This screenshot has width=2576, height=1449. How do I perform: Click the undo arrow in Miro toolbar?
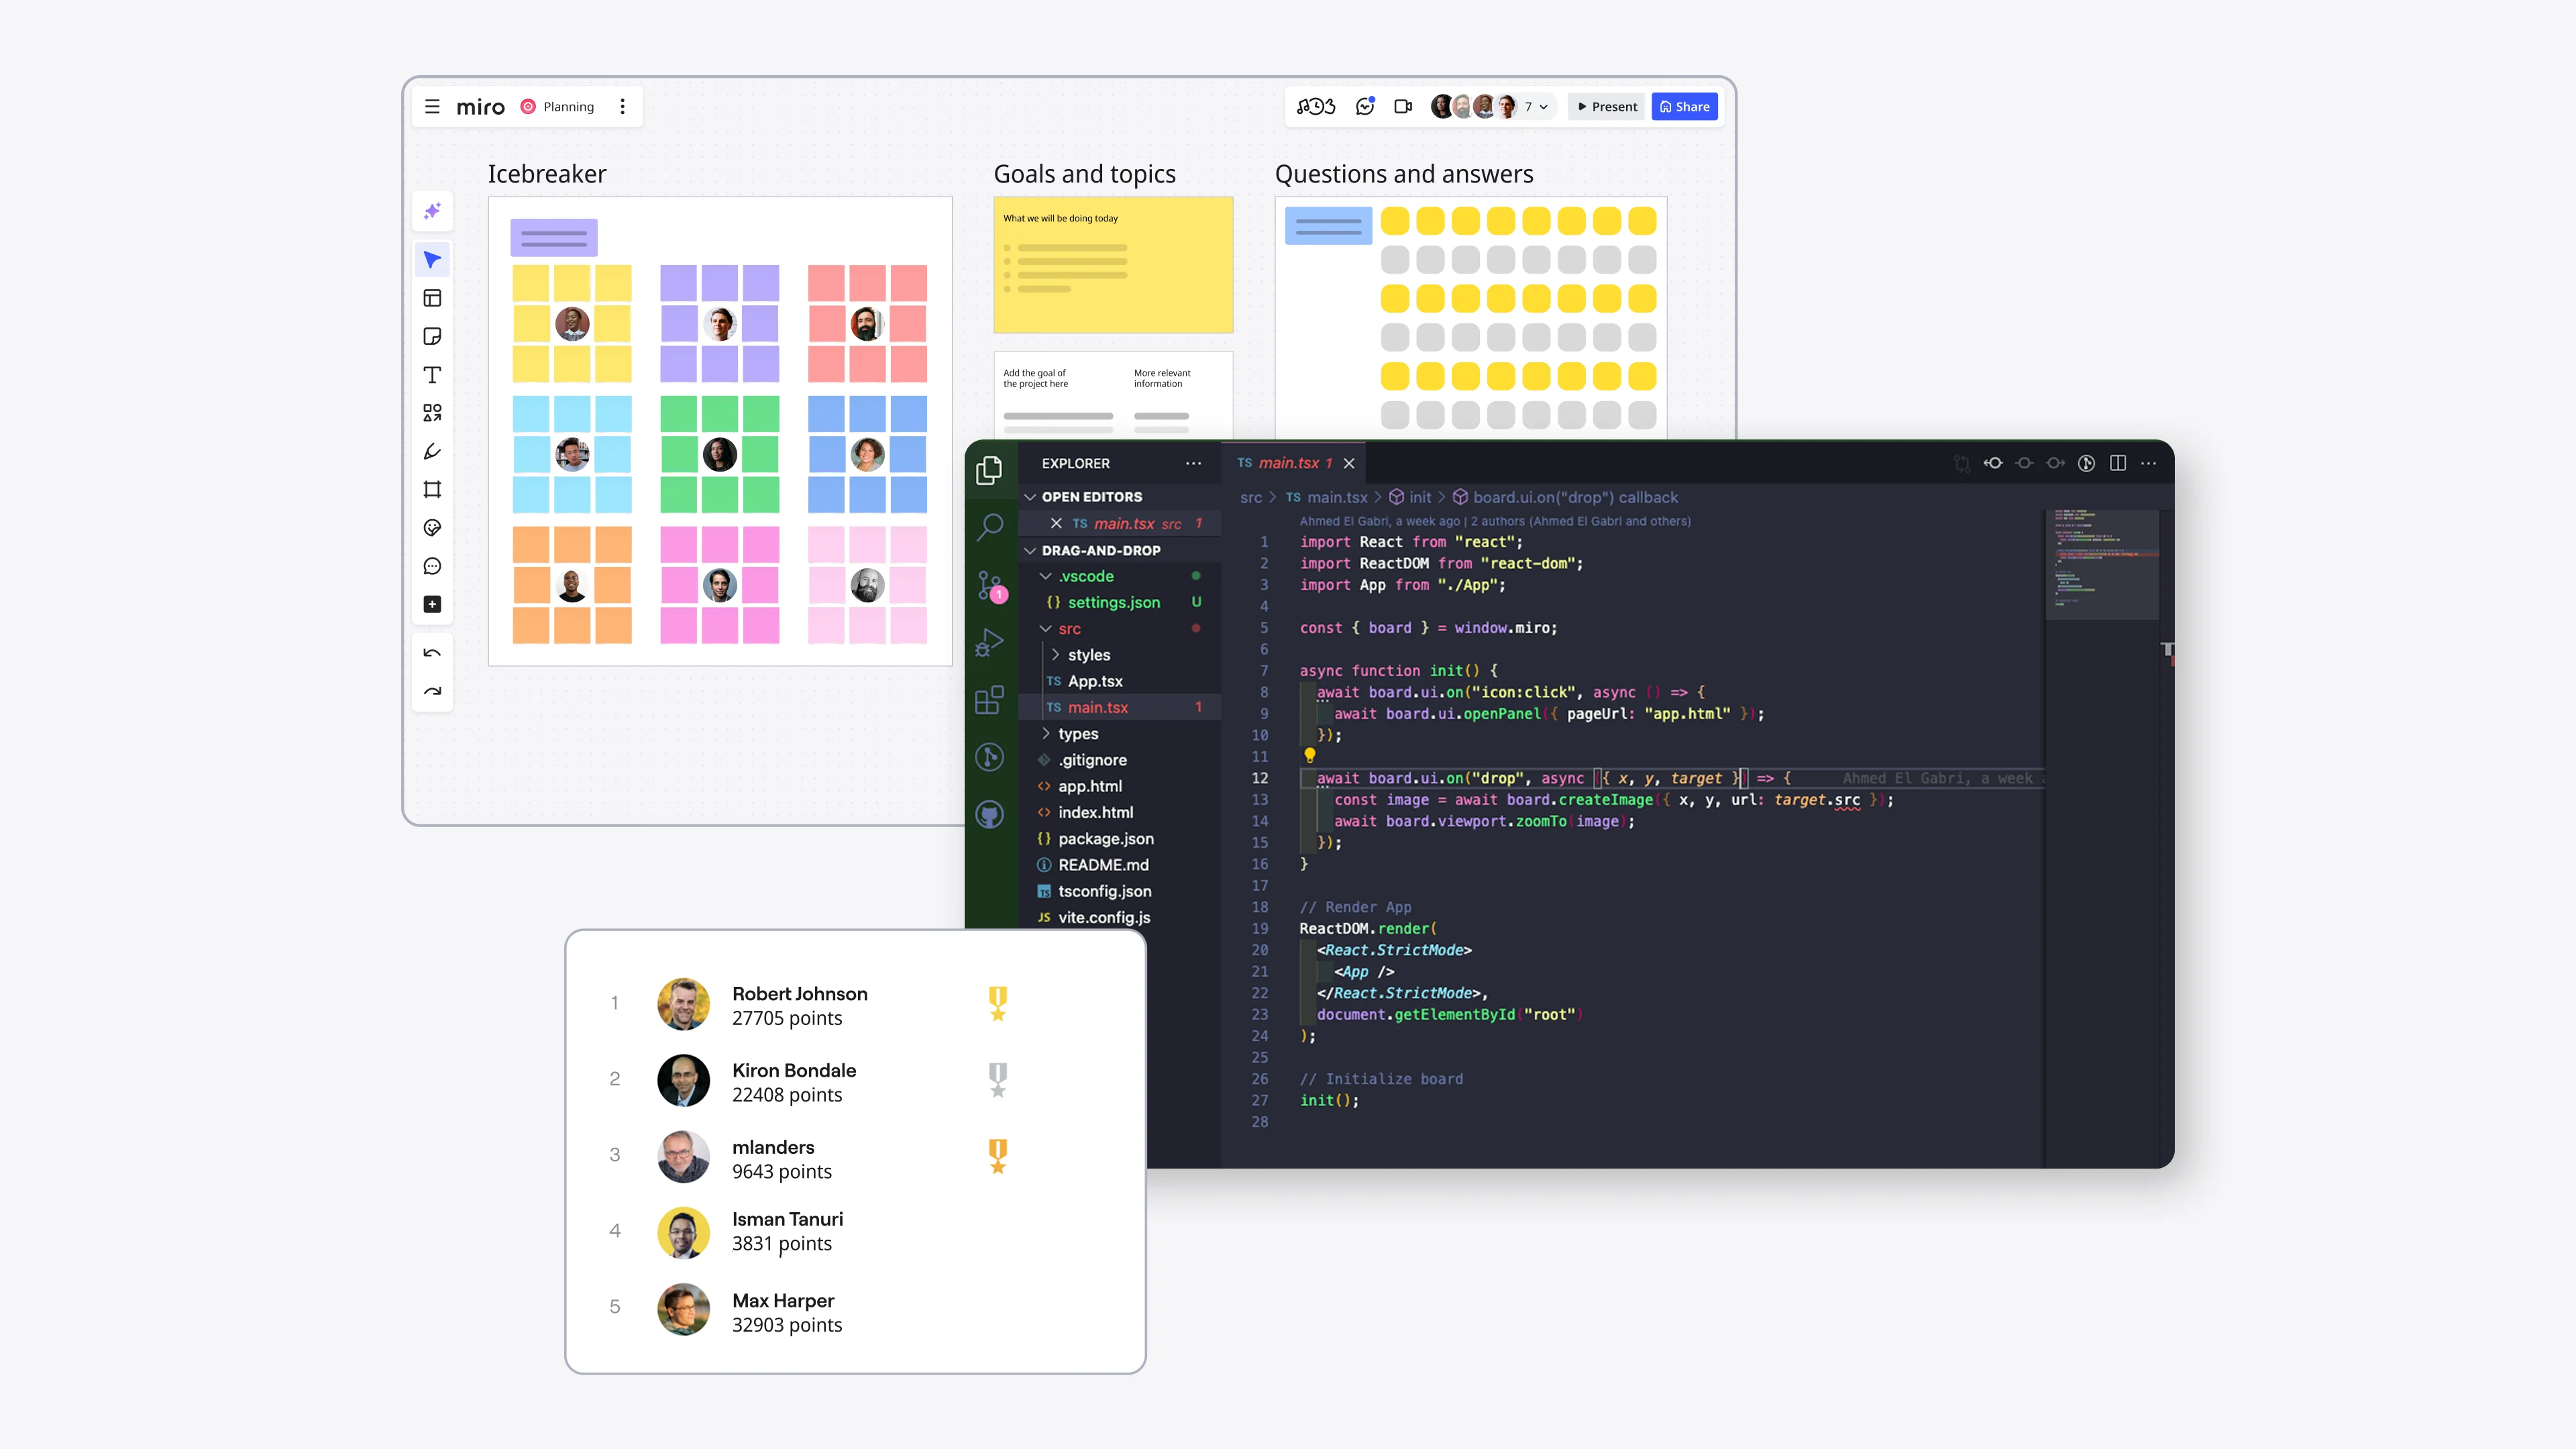[432, 653]
